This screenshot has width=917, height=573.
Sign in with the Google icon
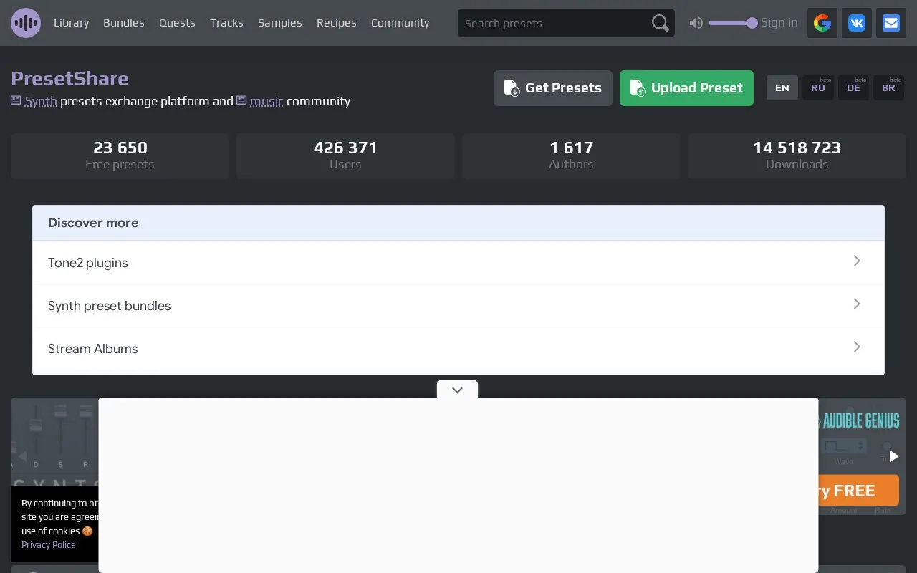(822, 23)
